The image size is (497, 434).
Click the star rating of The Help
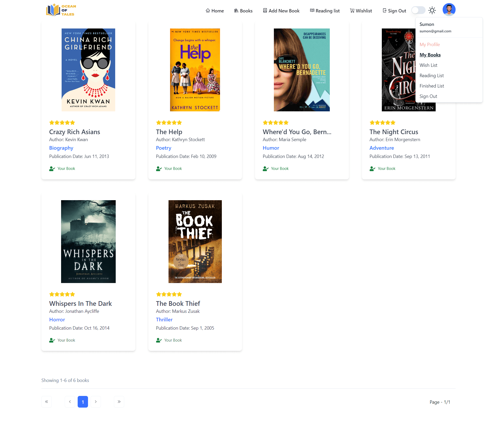(169, 122)
